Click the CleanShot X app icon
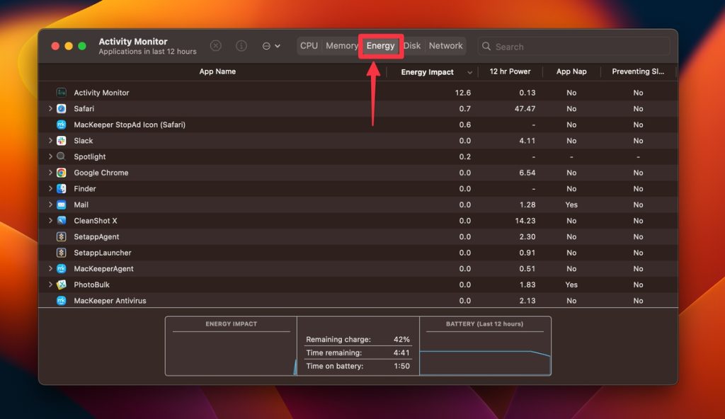Screen dimensions: 725x419 click(62, 221)
